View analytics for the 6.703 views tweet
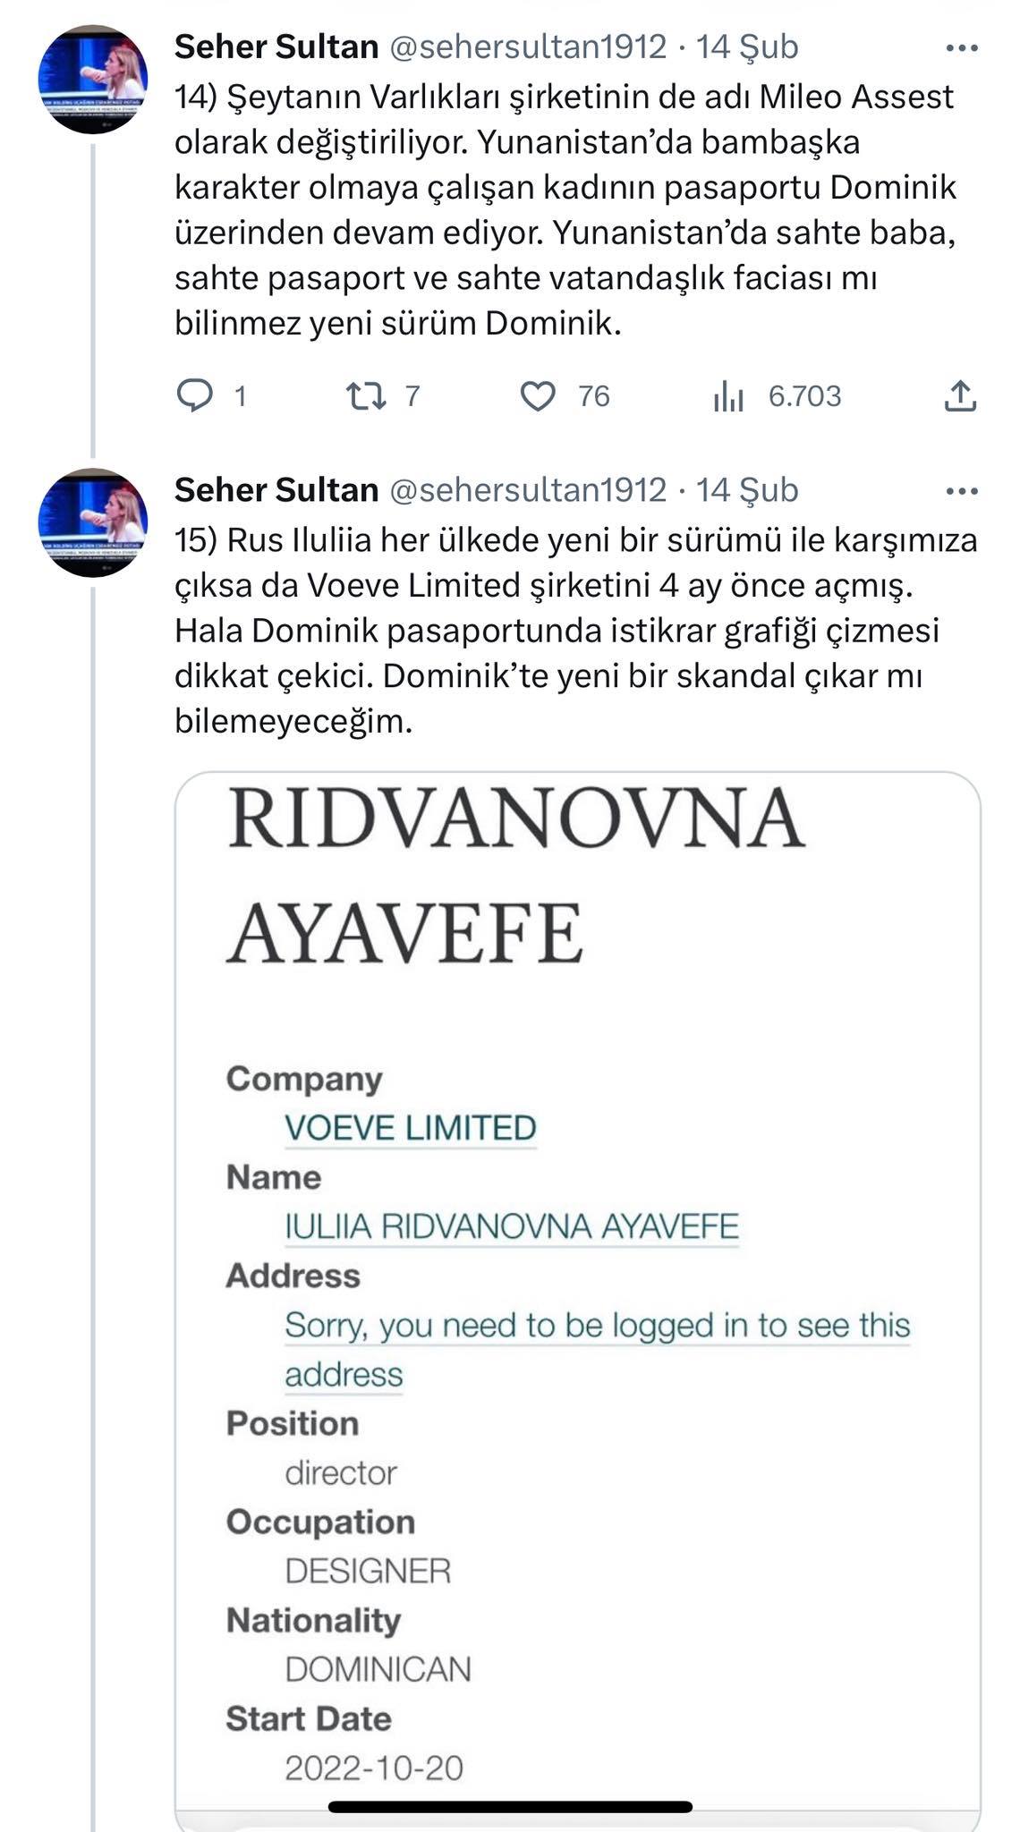The height and width of the screenshot is (1832, 1020). pyautogui.click(x=729, y=396)
